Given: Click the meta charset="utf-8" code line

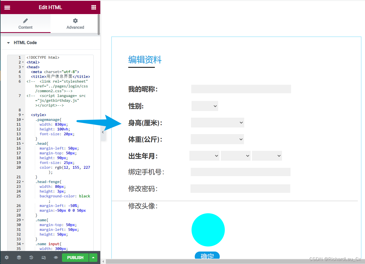Looking at the screenshot, I should coord(55,72).
